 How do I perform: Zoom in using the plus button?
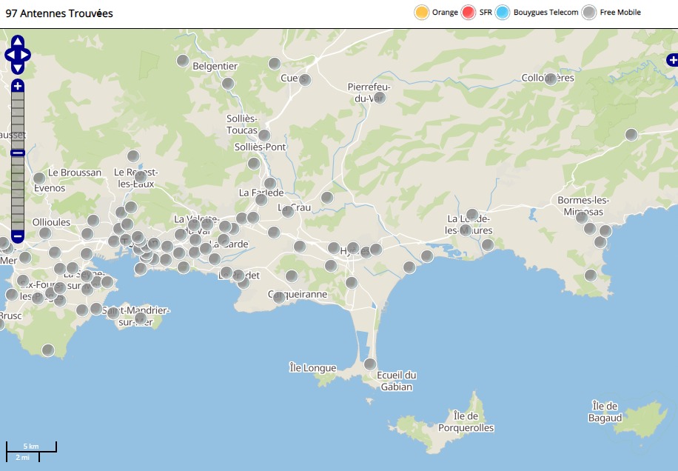click(x=18, y=86)
